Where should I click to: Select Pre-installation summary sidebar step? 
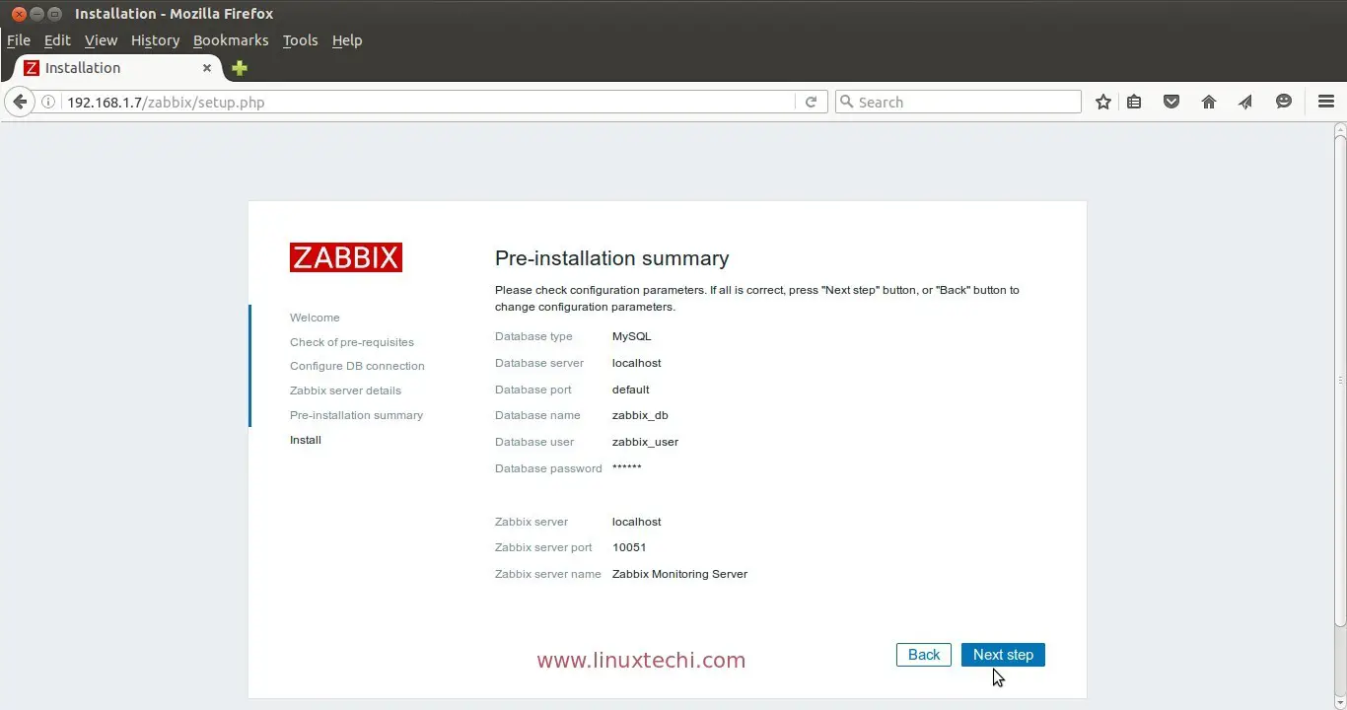pos(356,415)
